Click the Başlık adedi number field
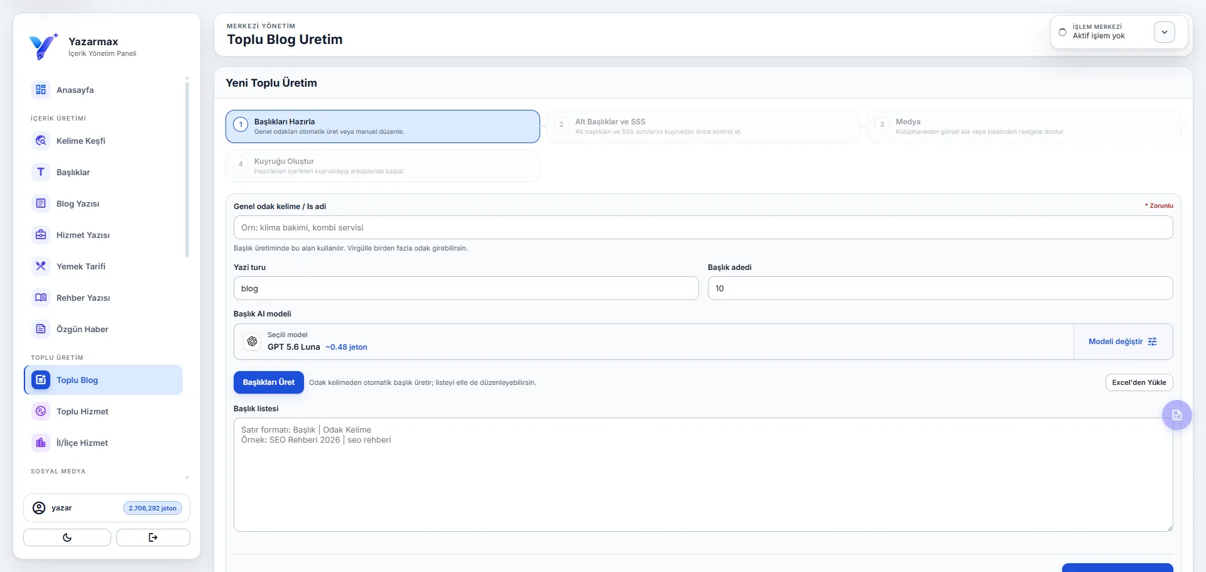1206x572 pixels. pos(940,288)
